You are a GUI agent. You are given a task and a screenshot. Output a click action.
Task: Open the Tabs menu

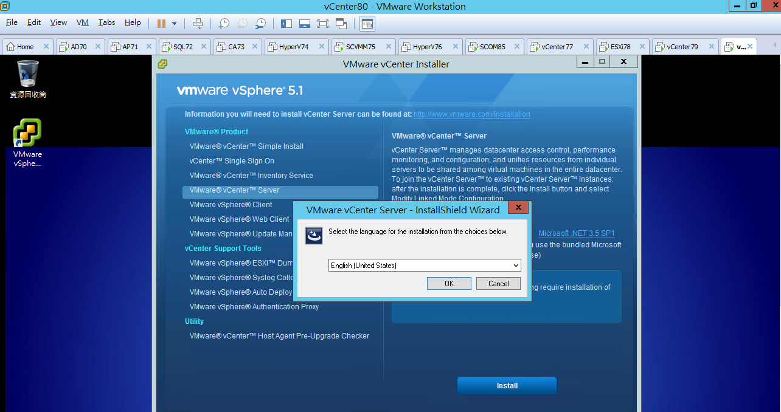click(106, 22)
